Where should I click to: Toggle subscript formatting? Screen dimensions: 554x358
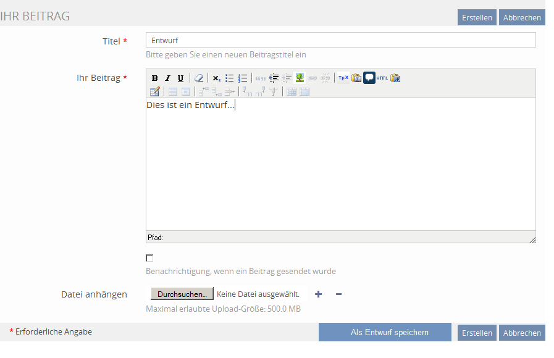click(216, 78)
